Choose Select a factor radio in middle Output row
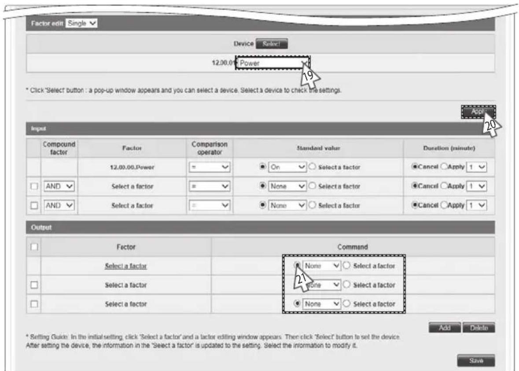The image size is (519, 371). point(346,285)
